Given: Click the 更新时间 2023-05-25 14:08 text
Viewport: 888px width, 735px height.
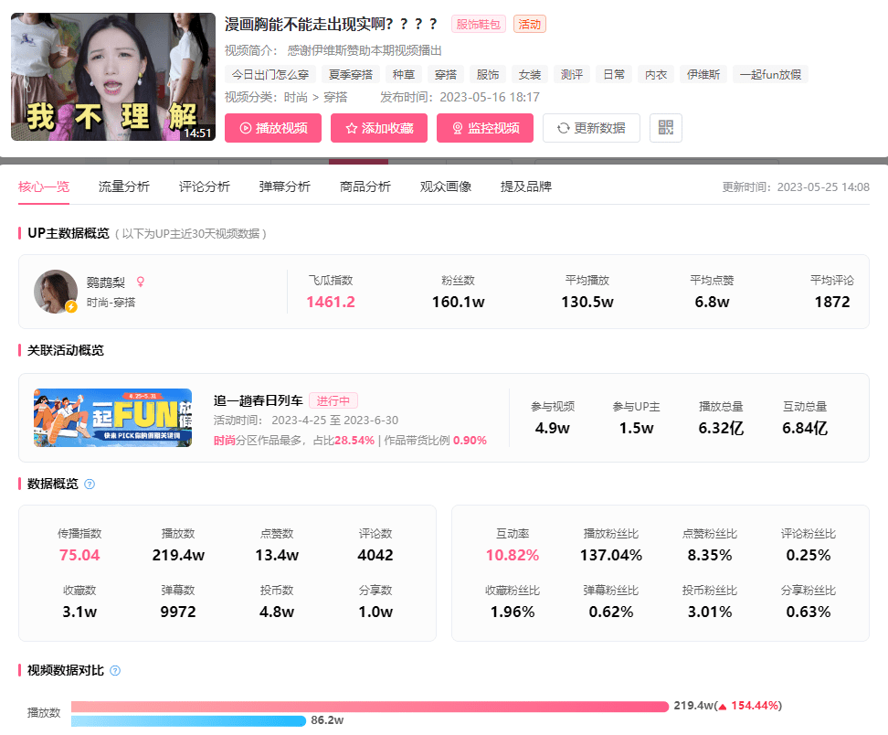Looking at the screenshot, I should pos(796,187).
